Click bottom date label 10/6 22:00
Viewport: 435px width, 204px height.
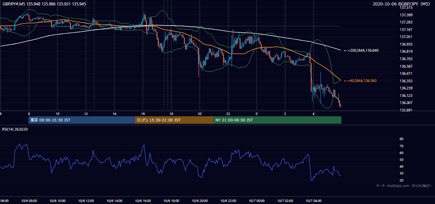pos(228,201)
